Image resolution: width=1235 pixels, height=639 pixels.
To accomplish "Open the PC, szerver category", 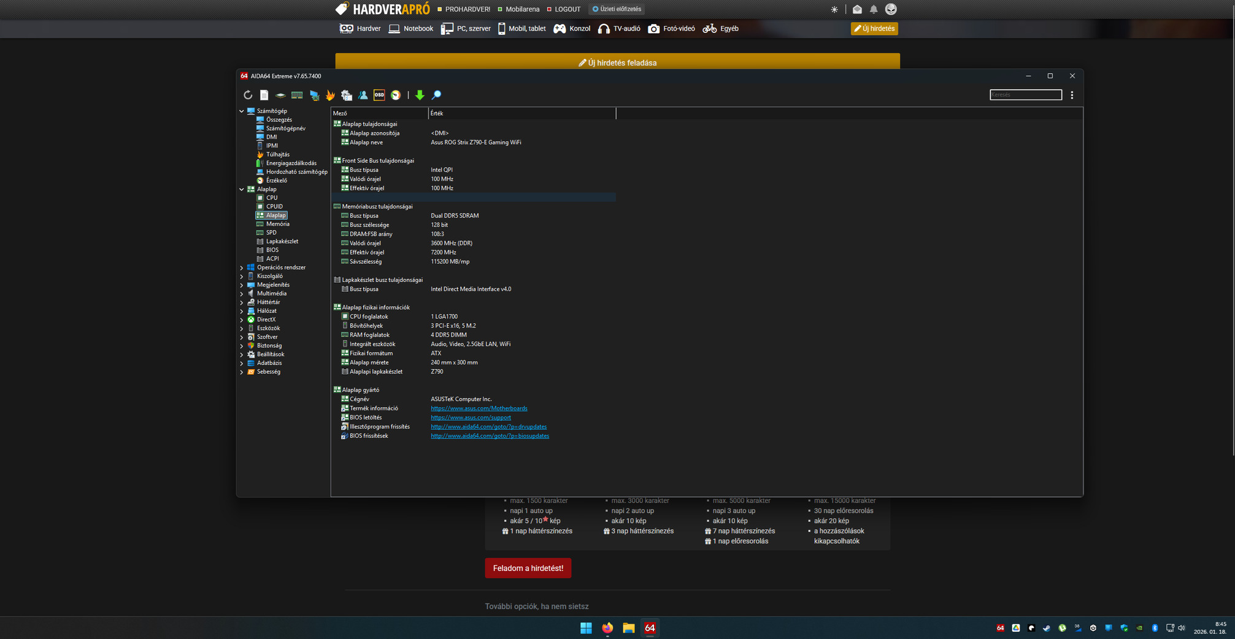I will (466, 29).
